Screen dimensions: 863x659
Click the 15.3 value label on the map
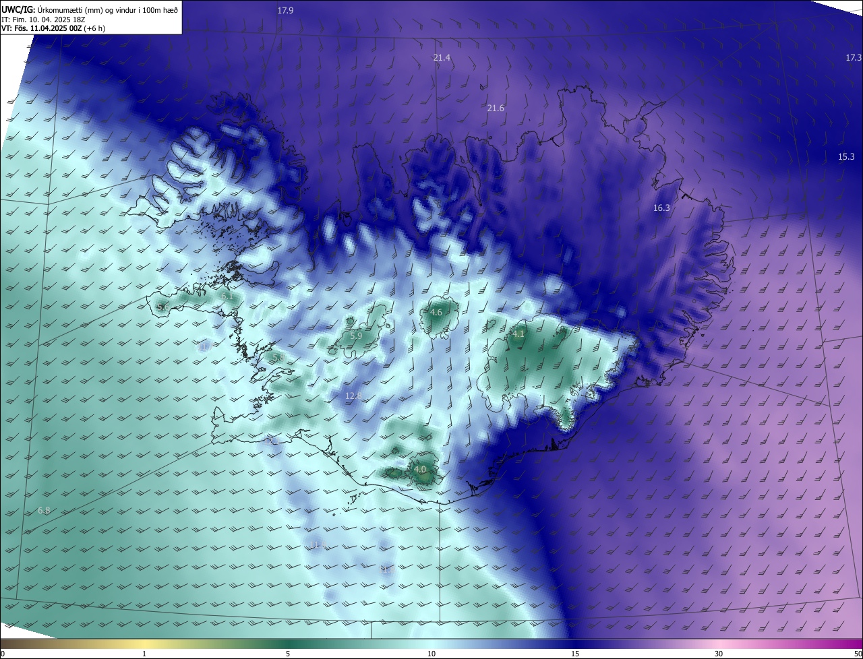click(846, 157)
